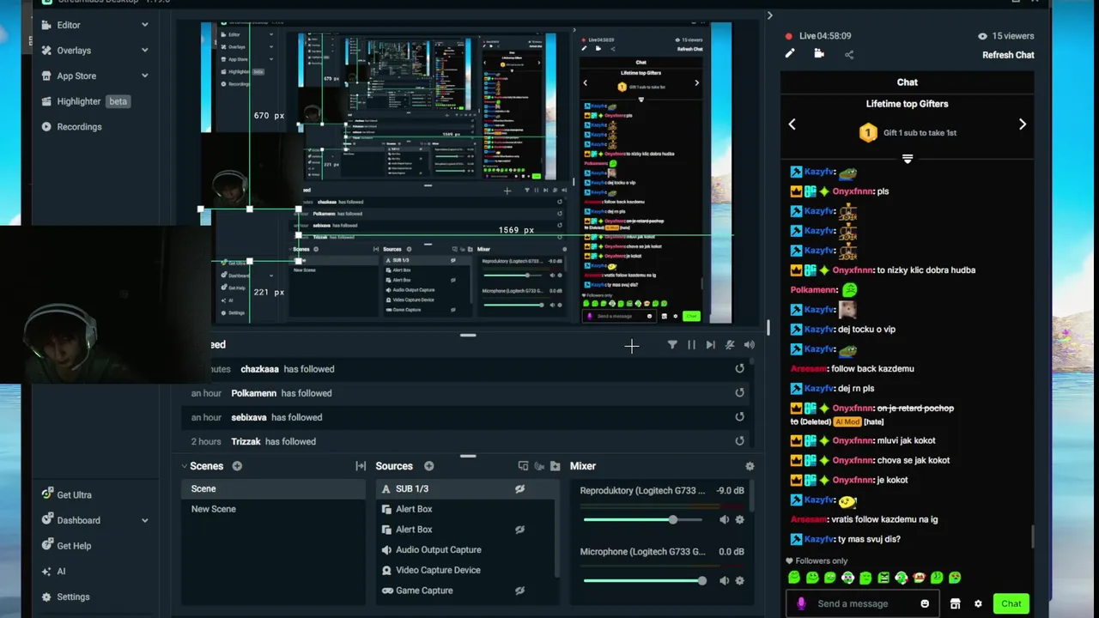This screenshot has width=1099, height=618.
Task: Open Microphone source settings gear
Action: pos(739,580)
